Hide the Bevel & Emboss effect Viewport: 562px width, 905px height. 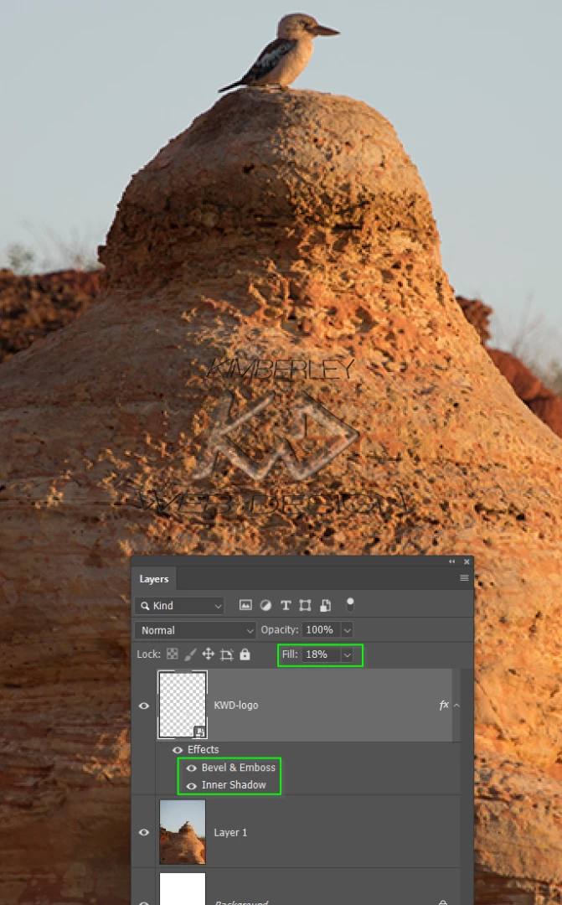click(x=191, y=768)
